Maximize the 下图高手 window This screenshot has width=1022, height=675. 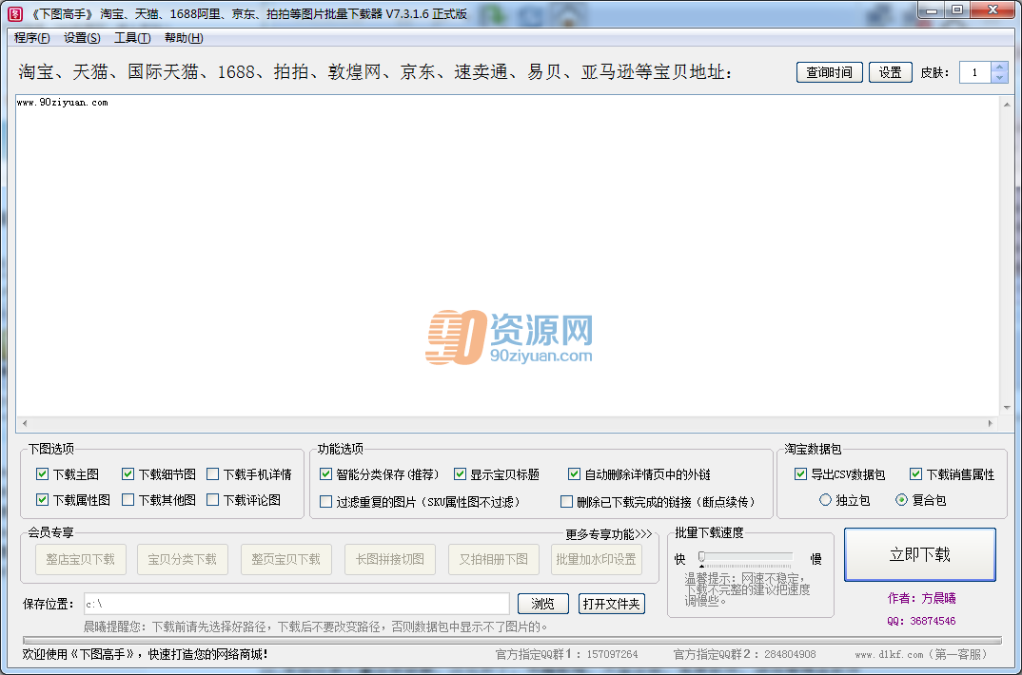click(957, 10)
